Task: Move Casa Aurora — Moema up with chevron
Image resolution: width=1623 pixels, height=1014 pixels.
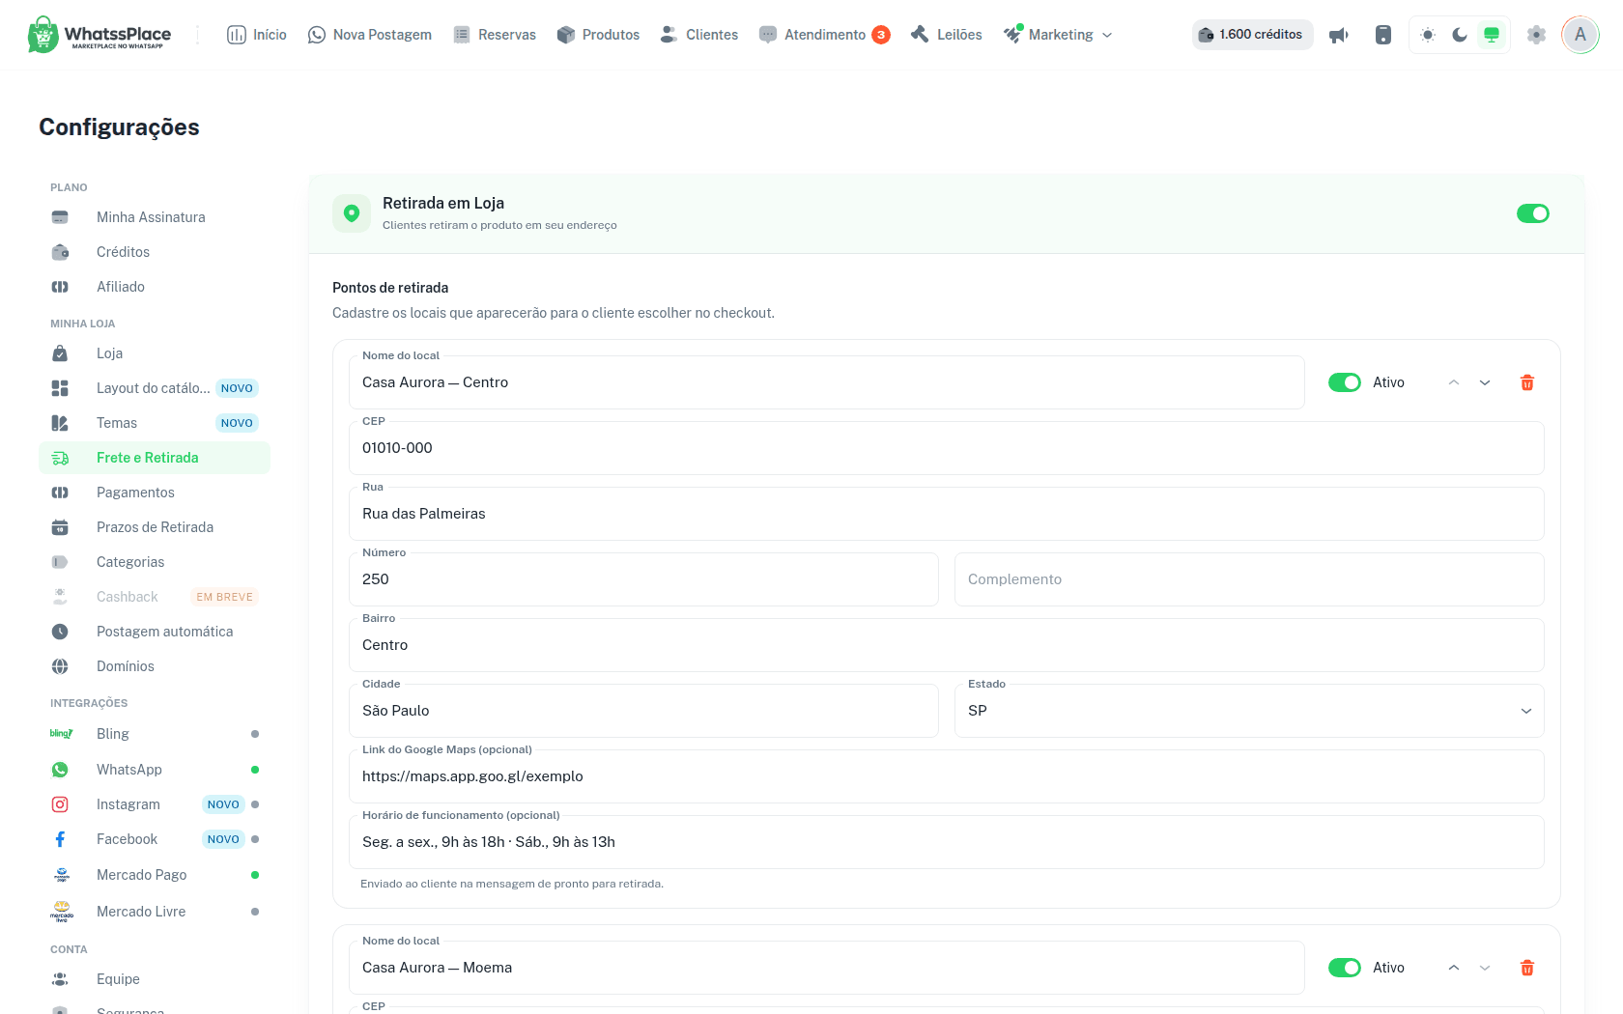Action: pos(1454,968)
